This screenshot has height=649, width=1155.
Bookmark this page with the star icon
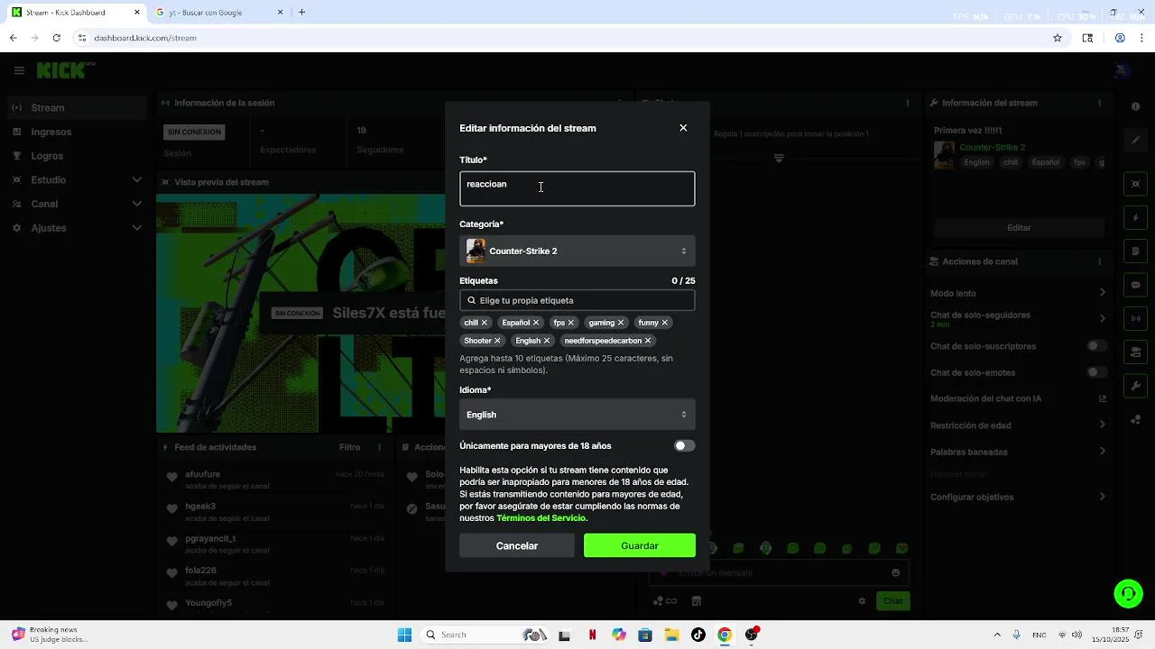point(1058,38)
